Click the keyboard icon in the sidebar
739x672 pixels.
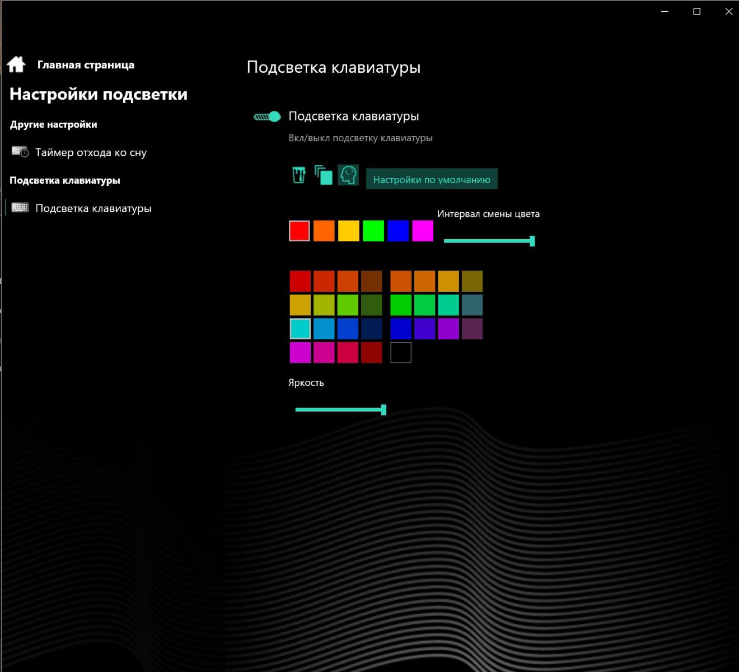click(20, 208)
